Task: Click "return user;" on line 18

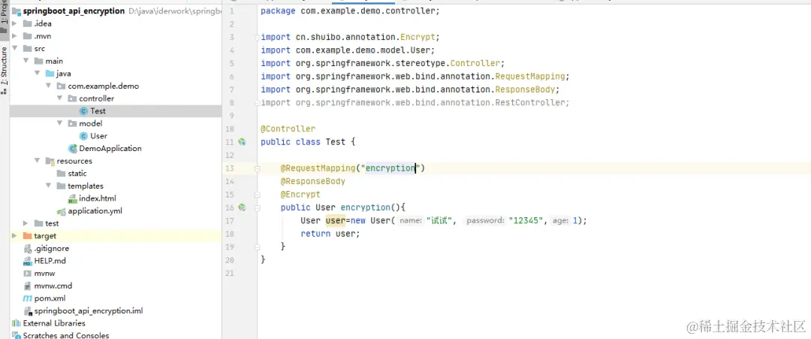Action: (x=330, y=234)
